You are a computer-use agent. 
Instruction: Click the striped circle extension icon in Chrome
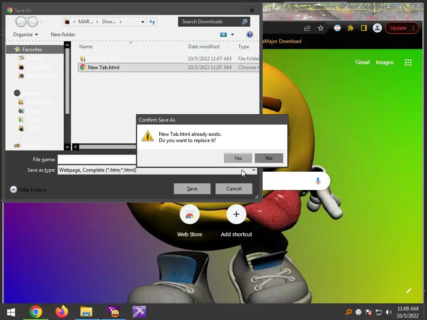[337, 28]
